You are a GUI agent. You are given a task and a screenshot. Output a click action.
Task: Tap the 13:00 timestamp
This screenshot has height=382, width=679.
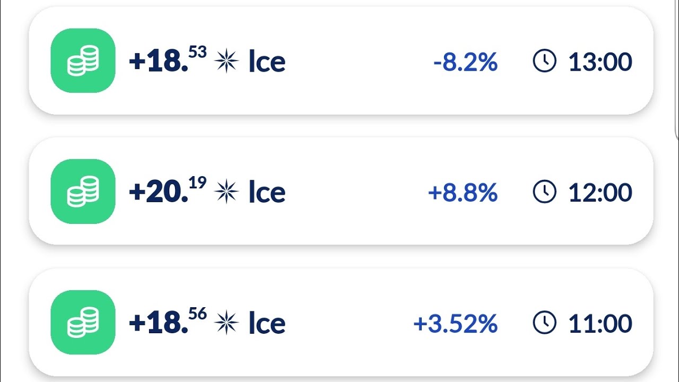600,63
